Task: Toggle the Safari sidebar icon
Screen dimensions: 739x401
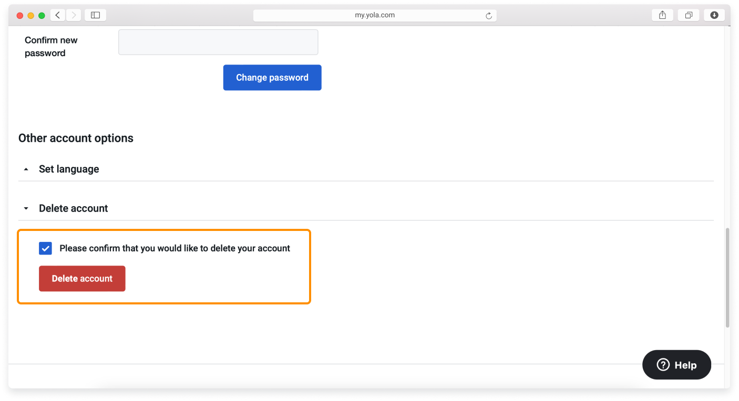Action: click(x=95, y=15)
